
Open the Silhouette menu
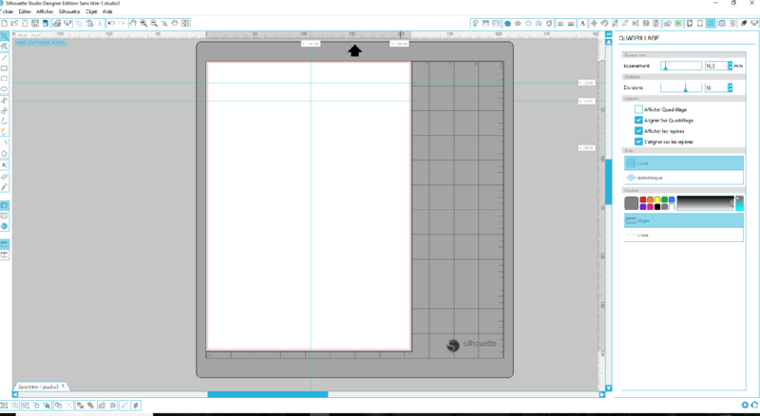click(69, 11)
